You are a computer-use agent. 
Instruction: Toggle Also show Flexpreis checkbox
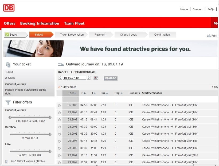pyautogui.click(x=7, y=161)
